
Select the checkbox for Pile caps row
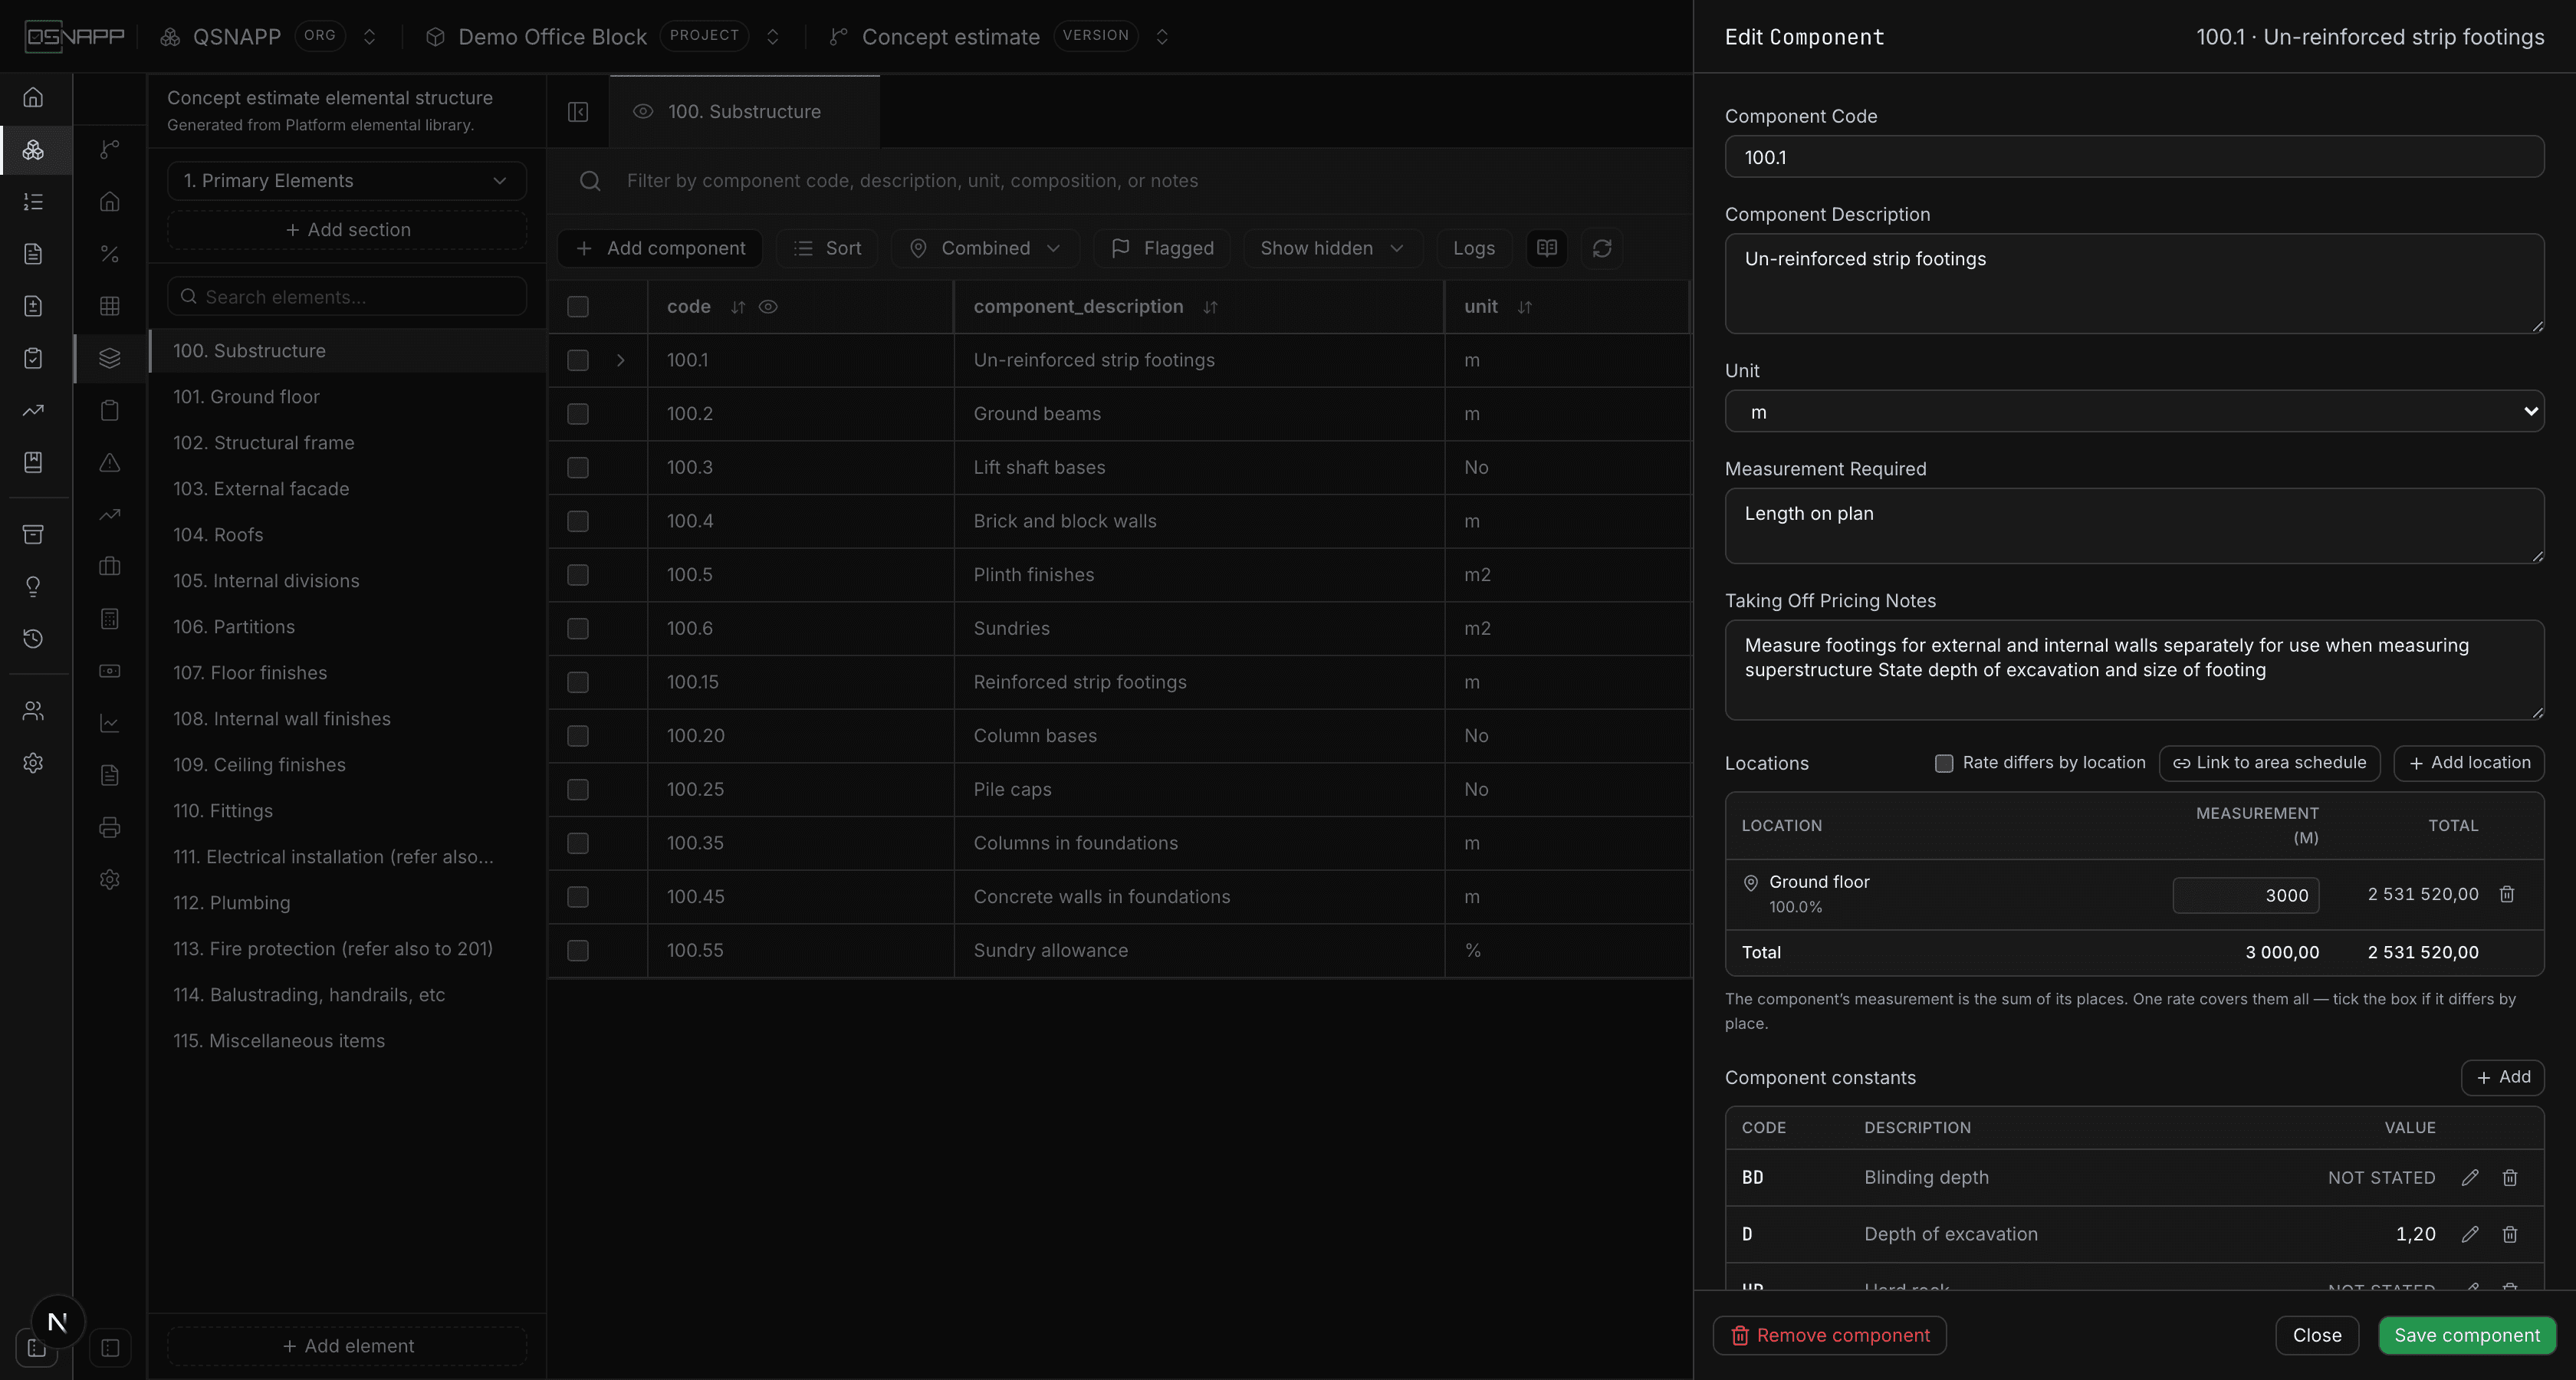578,789
